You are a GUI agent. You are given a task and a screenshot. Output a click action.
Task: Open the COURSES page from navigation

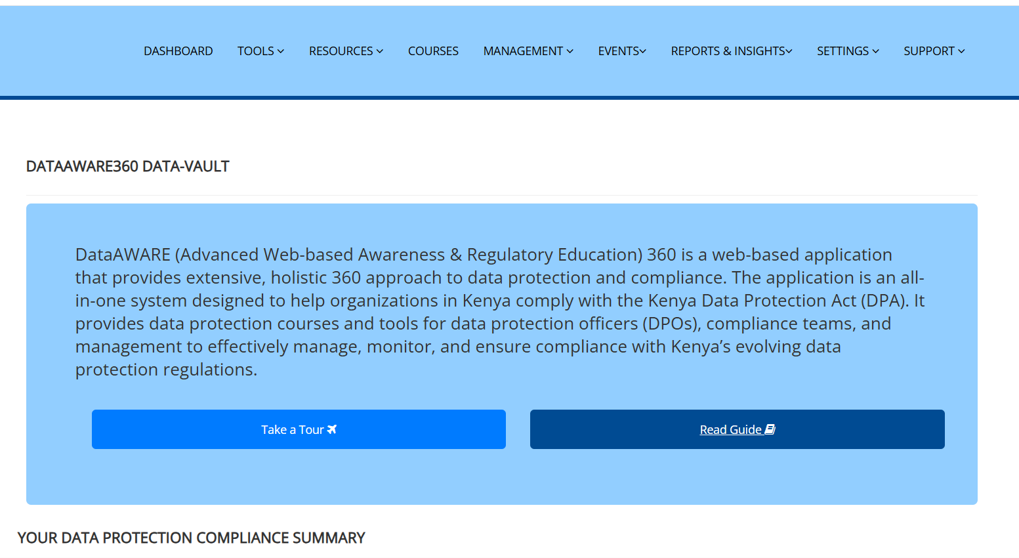point(433,51)
